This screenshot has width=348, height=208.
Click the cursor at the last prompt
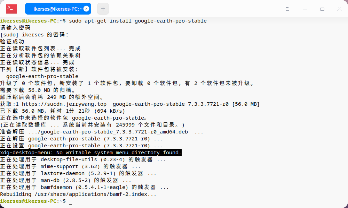point(71,201)
